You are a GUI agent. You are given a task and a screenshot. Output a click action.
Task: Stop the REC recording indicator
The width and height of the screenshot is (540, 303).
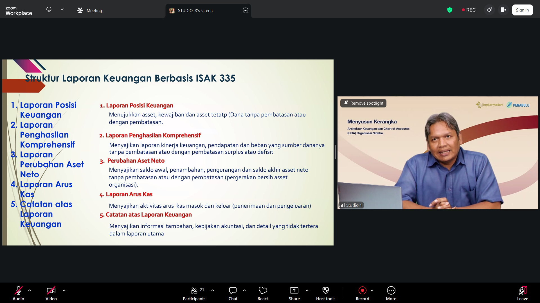[469, 10]
